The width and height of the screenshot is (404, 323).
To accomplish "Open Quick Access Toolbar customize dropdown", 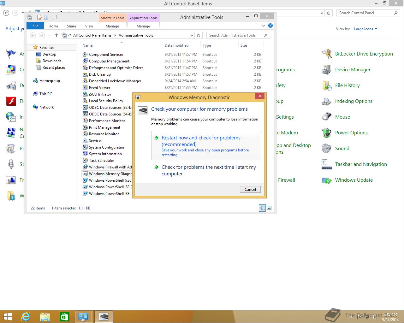I will 52,18.
